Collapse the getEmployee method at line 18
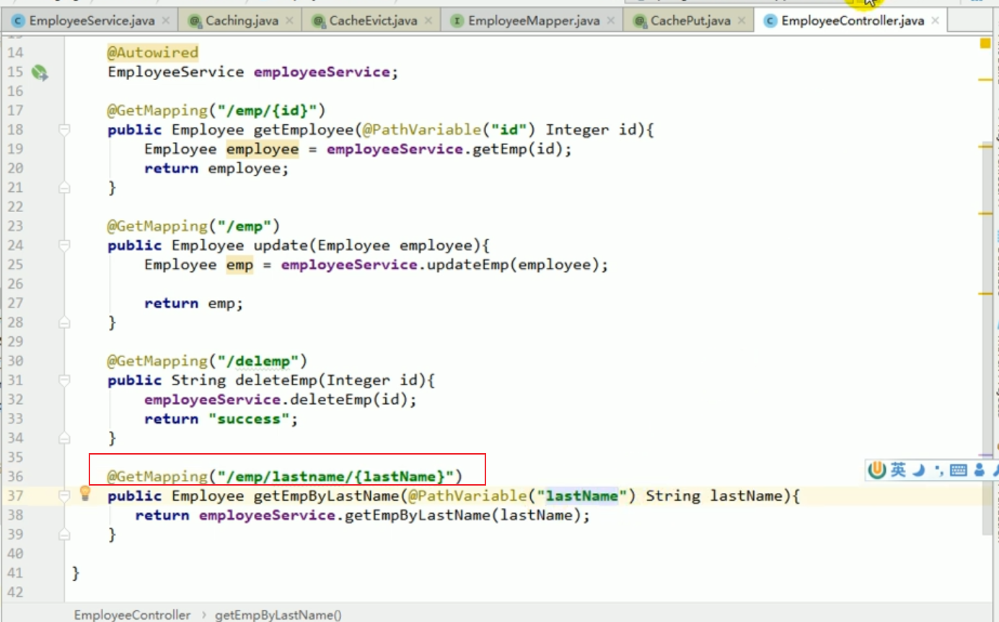Viewport: 999px width, 622px height. point(64,130)
